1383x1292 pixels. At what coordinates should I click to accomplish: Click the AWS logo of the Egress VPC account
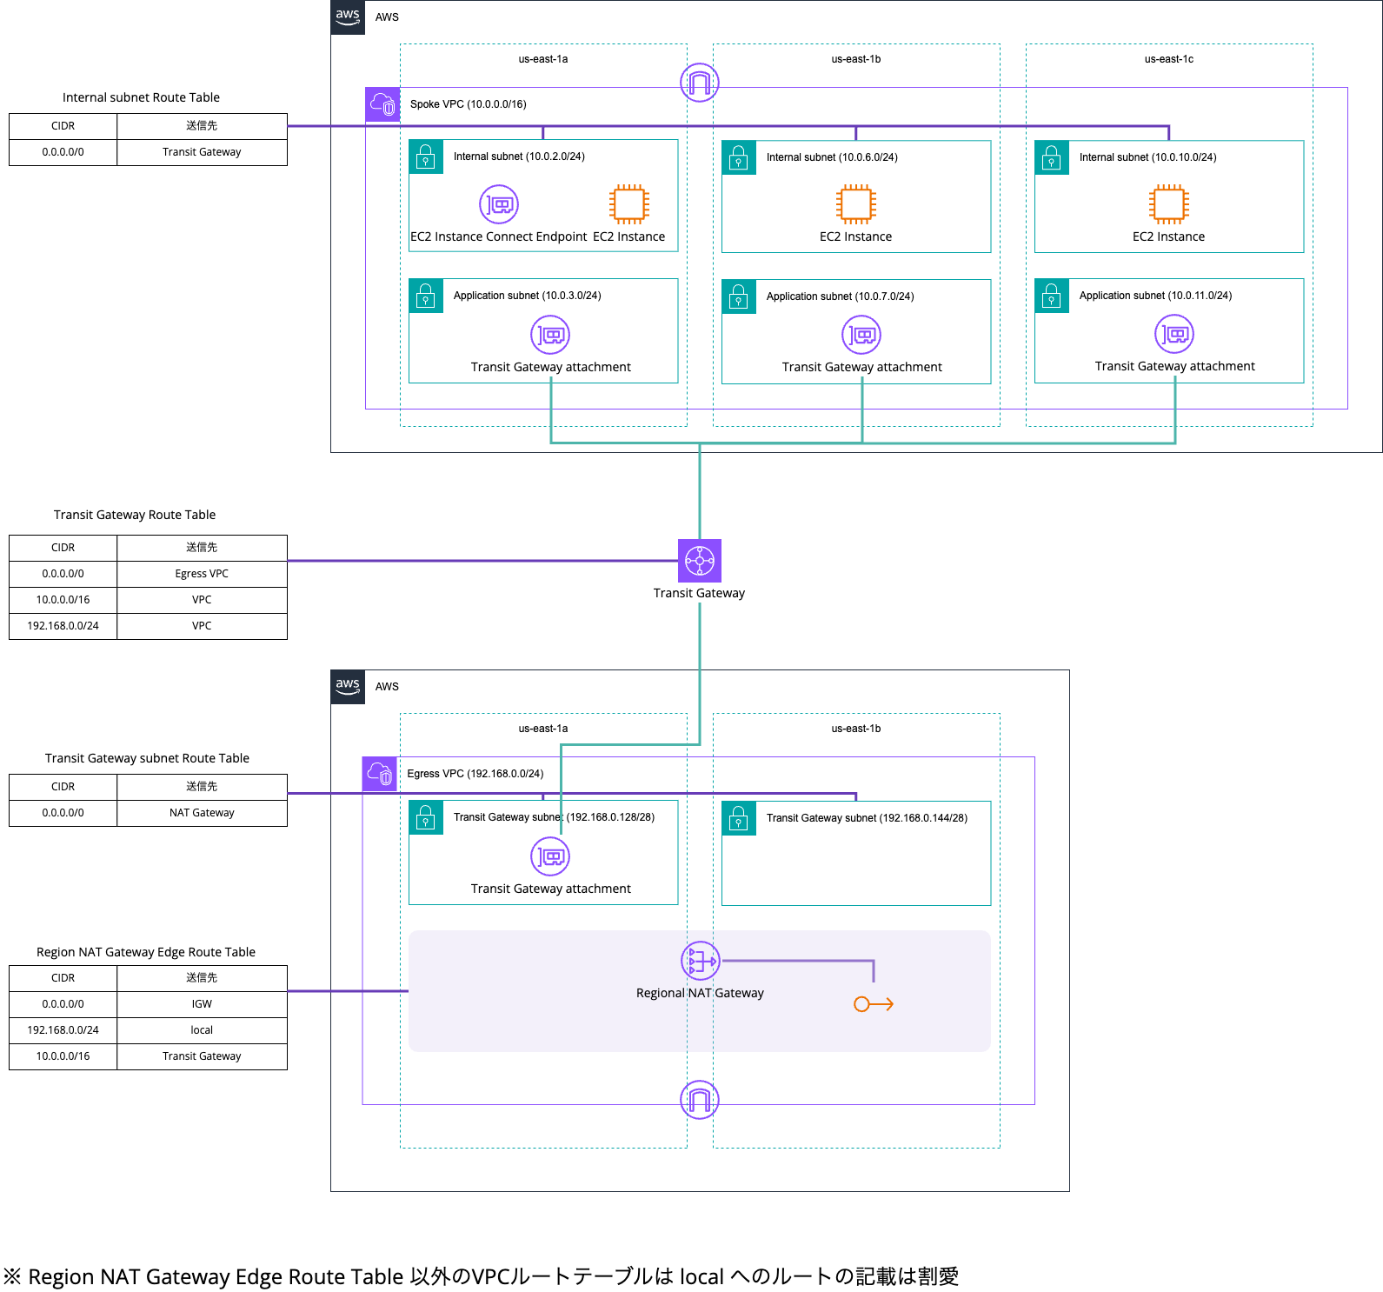pos(348,687)
